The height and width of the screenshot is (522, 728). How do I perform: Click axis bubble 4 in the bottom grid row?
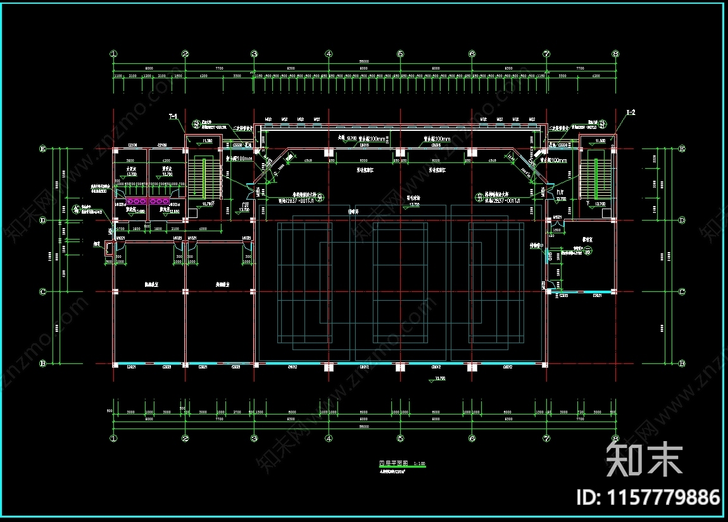(329, 438)
